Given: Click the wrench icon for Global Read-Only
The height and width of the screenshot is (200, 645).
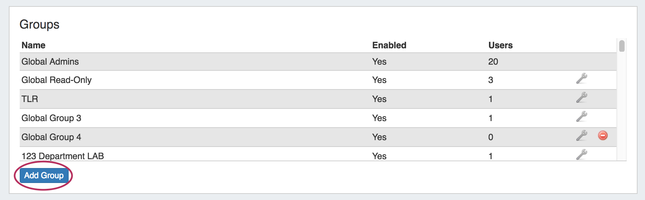Looking at the screenshot, I should tap(581, 79).
